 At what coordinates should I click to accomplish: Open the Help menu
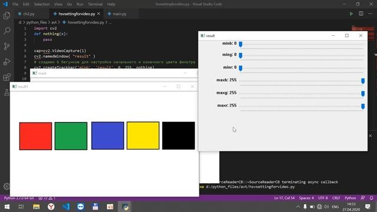[x=111, y=4]
